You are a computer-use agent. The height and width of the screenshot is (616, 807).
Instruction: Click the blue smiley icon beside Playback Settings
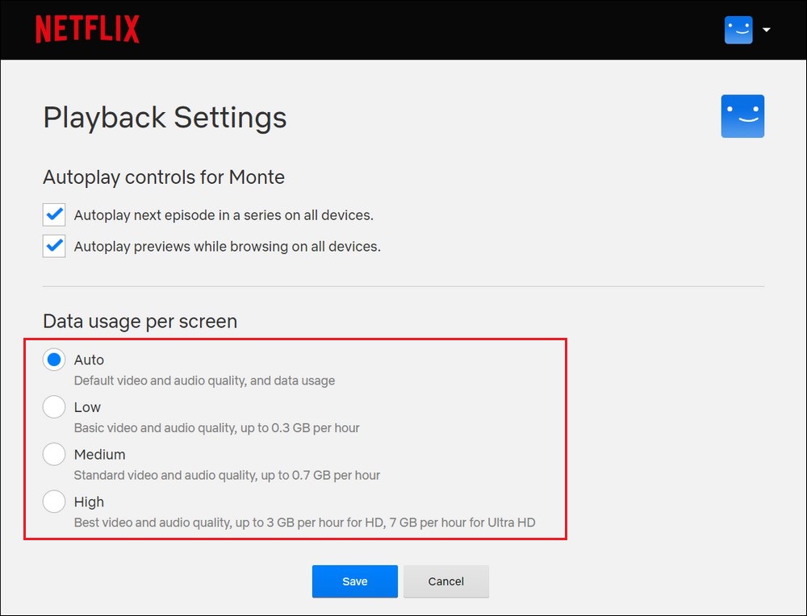coord(742,116)
